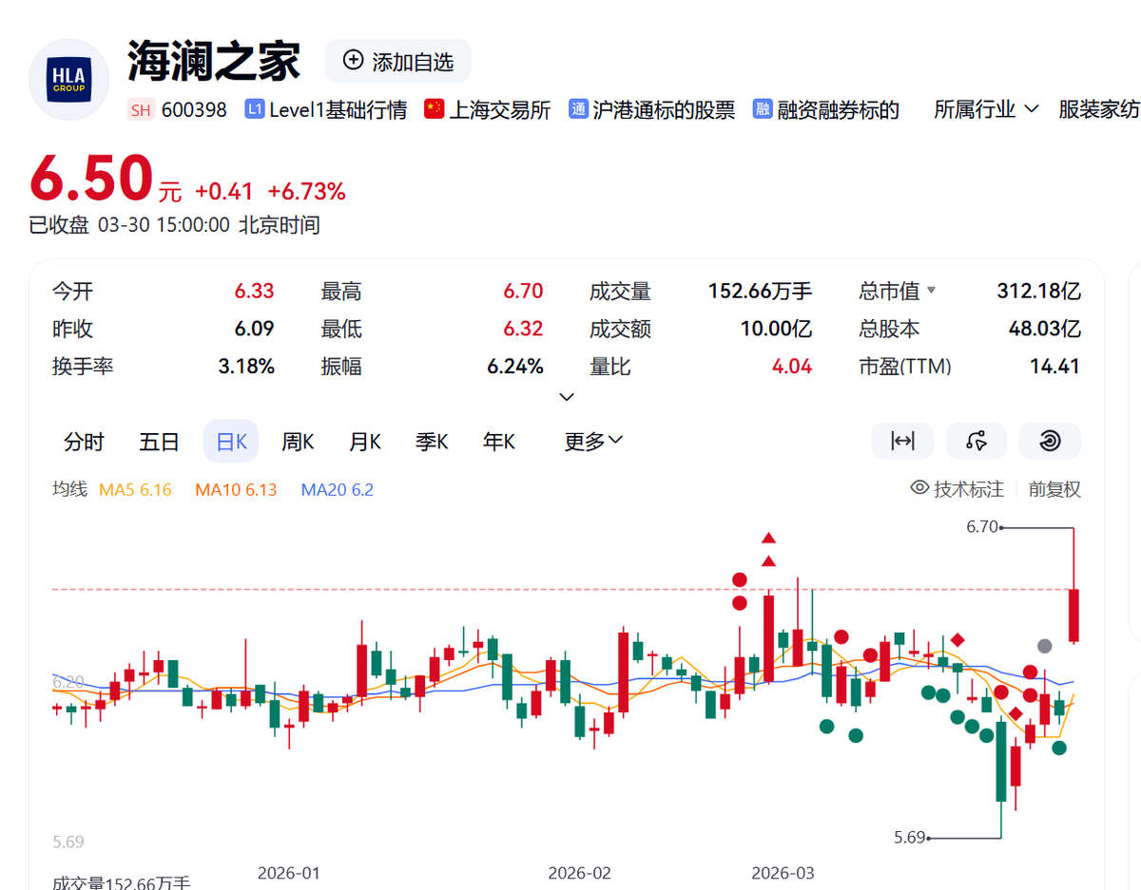Click the MA5 6.16 legend
This screenshot has height=890, width=1141.
pos(136,490)
